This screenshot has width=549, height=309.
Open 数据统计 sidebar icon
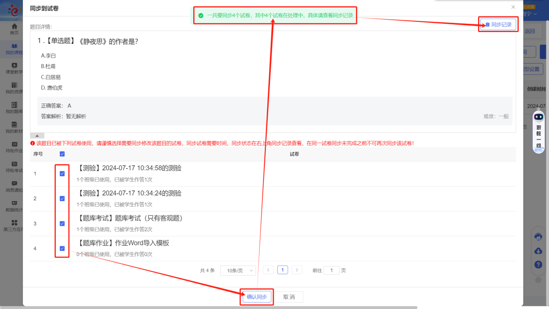tap(14, 203)
